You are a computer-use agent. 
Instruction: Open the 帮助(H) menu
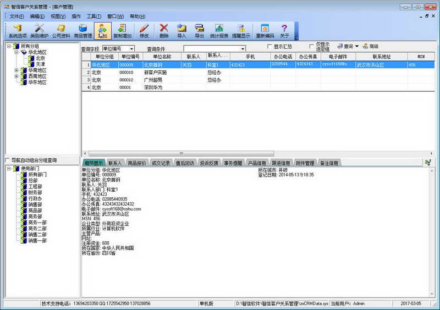tap(137, 16)
